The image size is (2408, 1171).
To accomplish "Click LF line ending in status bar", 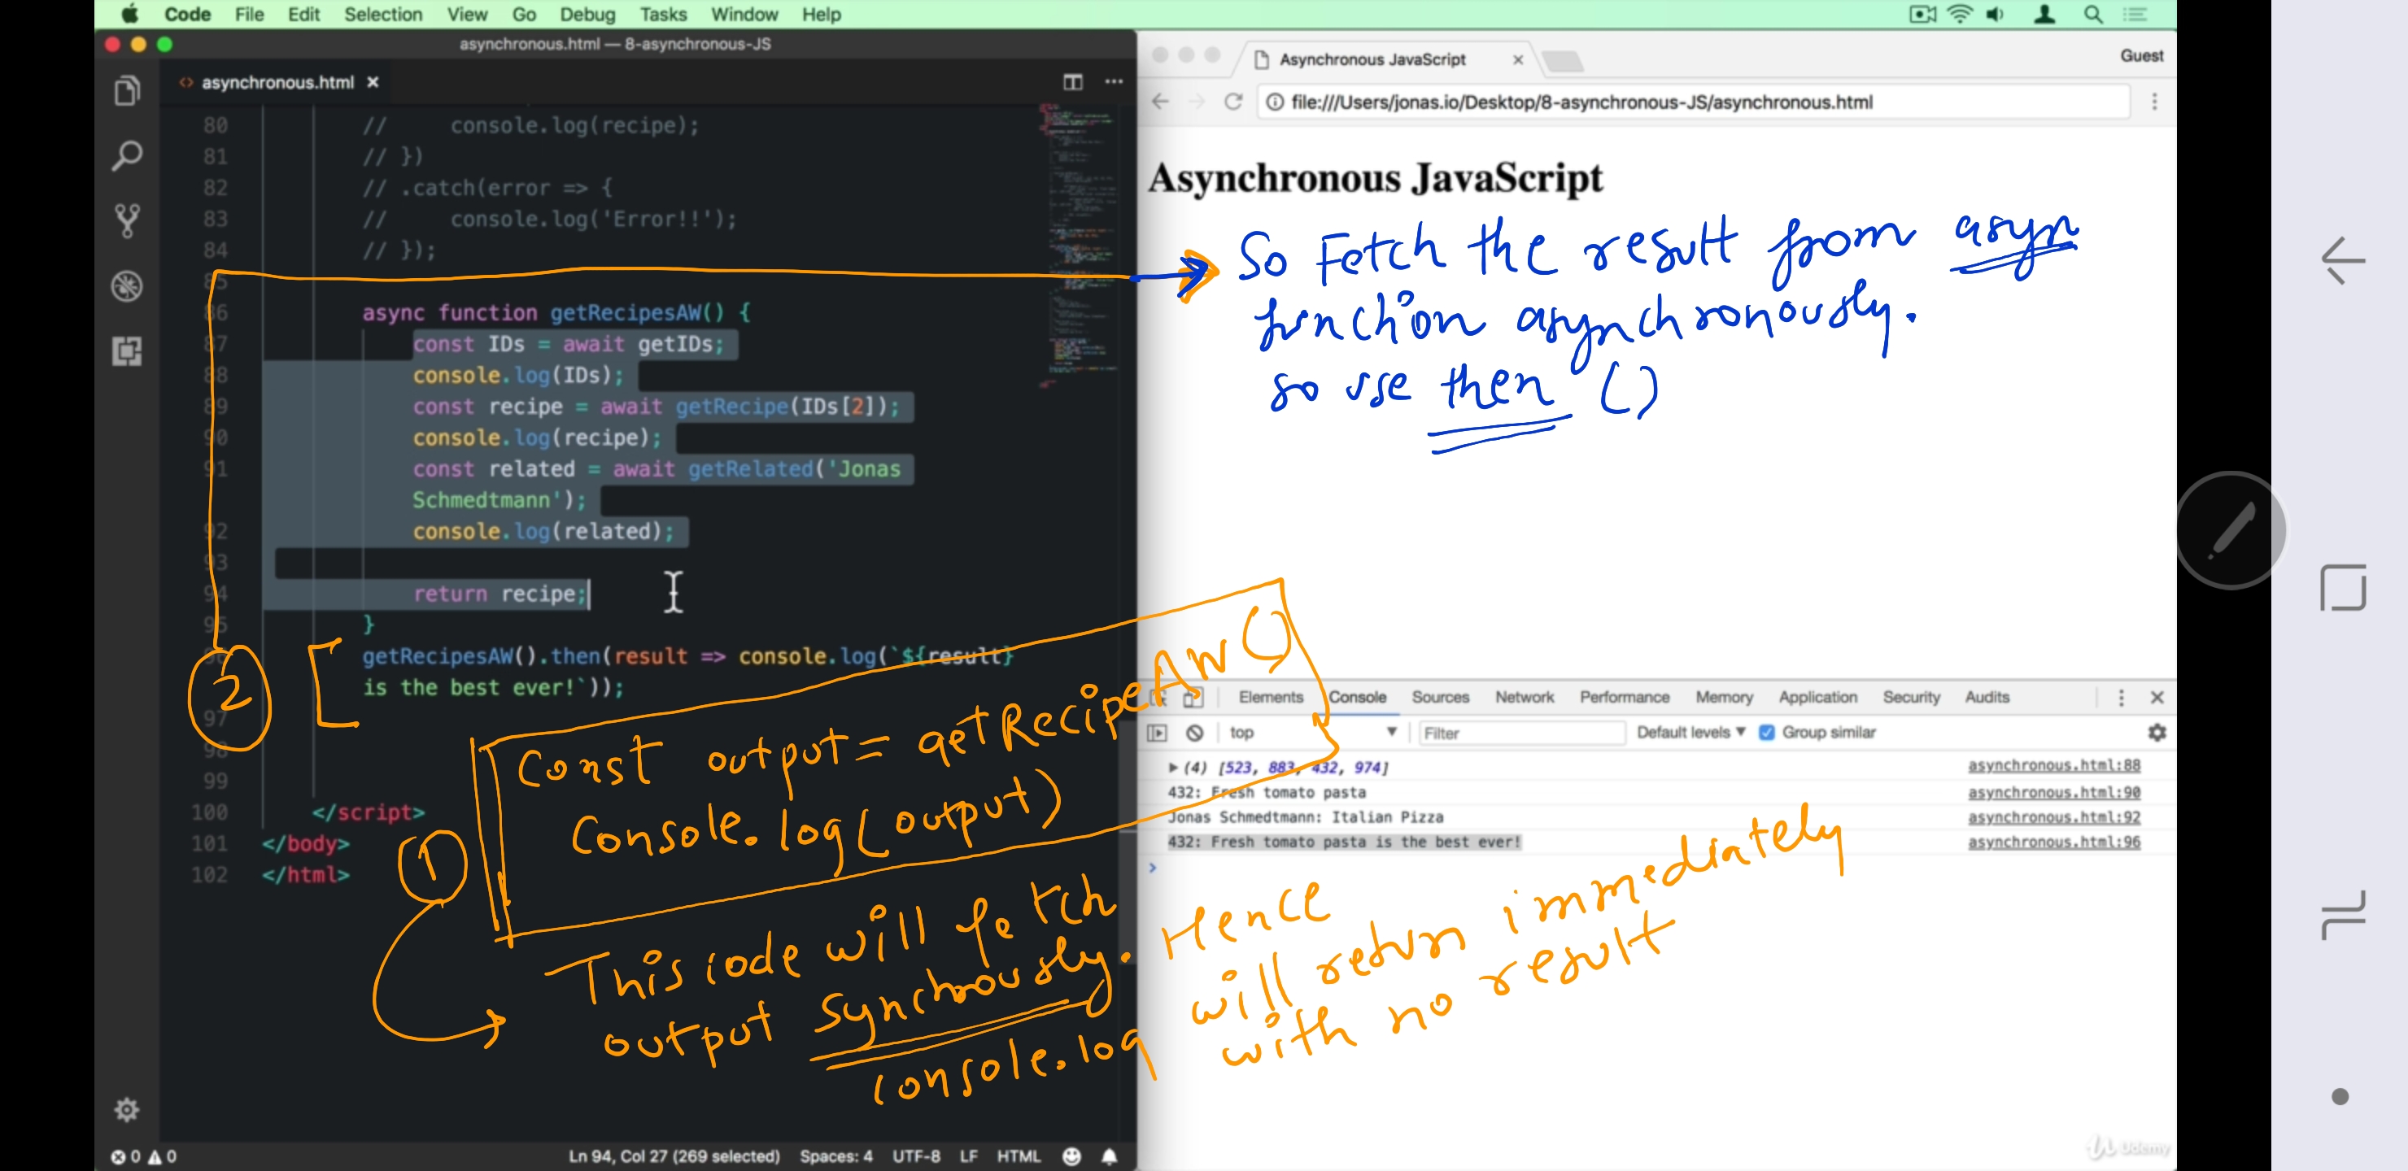I will (x=968, y=1156).
